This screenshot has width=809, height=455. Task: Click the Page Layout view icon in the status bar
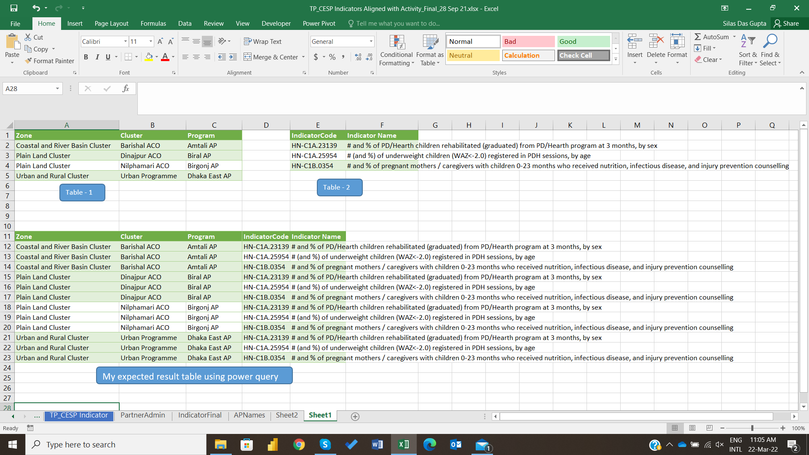click(692, 428)
